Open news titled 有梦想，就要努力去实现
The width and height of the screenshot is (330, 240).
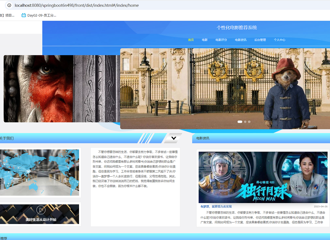216,206
